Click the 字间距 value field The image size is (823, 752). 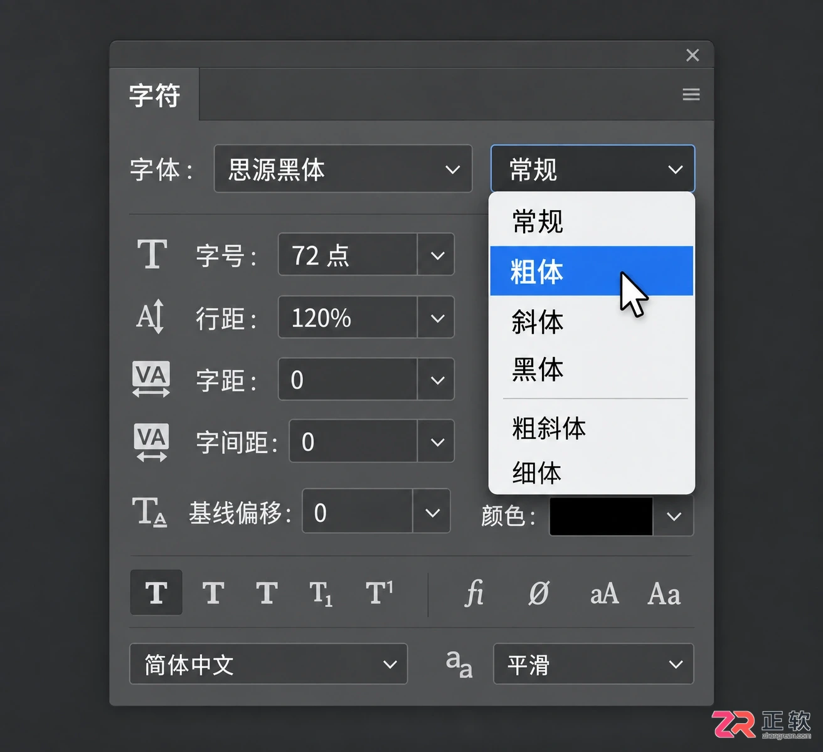coord(353,442)
